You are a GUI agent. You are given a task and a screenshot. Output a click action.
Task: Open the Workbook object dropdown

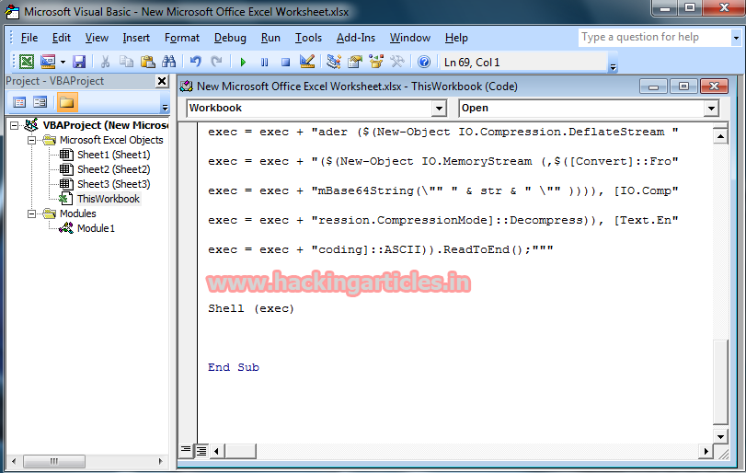pyautogui.click(x=440, y=108)
